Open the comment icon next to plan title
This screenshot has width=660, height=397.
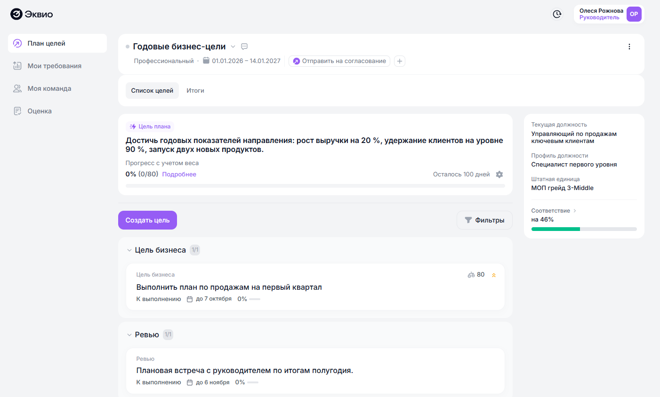click(x=244, y=47)
